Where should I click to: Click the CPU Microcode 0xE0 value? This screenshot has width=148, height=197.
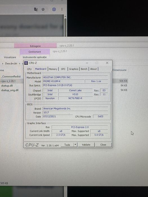tap(100, 117)
